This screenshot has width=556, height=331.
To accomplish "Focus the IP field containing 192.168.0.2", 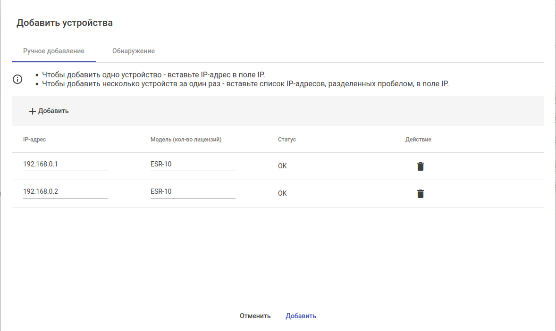I will [x=65, y=192].
